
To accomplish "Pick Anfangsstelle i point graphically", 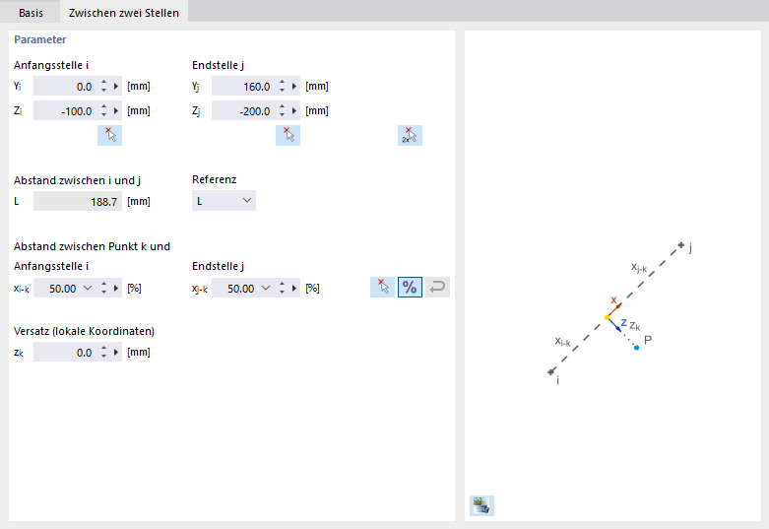I will pyautogui.click(x=110, y=135).
